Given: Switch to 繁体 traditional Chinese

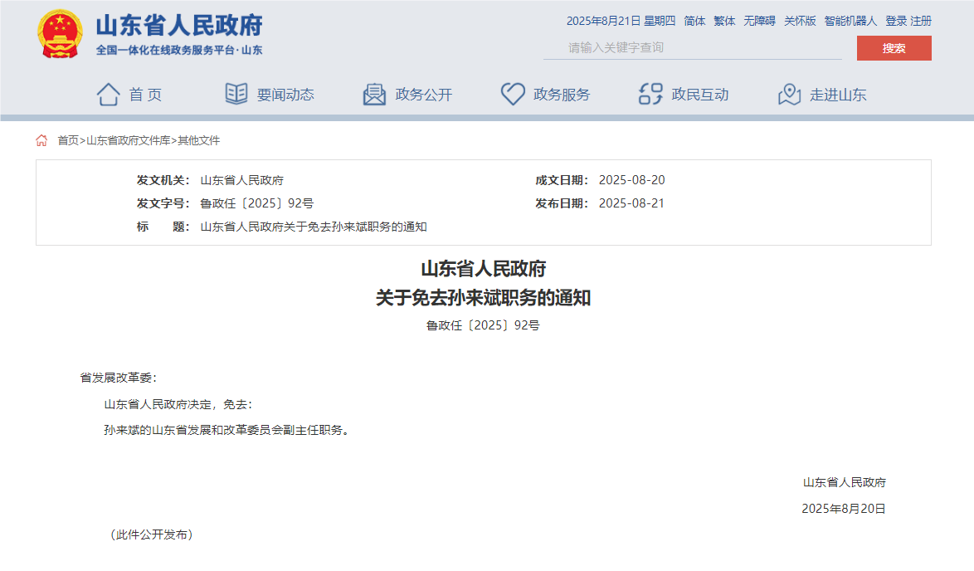Looking at the screenshot, I should [x=724, y=21].
